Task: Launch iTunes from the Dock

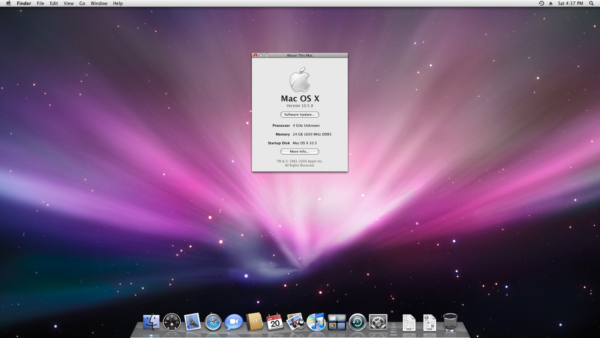Action: pos(316,322)
